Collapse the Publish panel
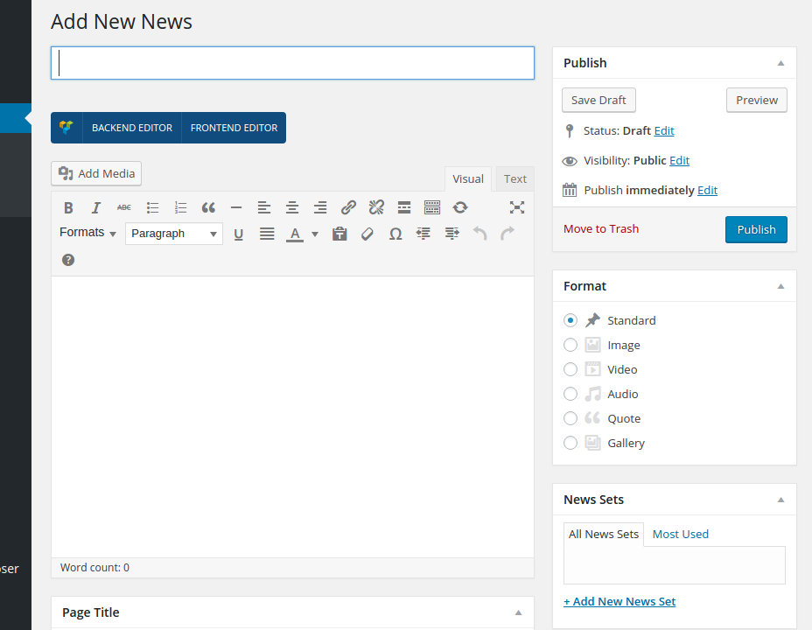The height and width of the screenshot is (630, 812). click(780, 63)
